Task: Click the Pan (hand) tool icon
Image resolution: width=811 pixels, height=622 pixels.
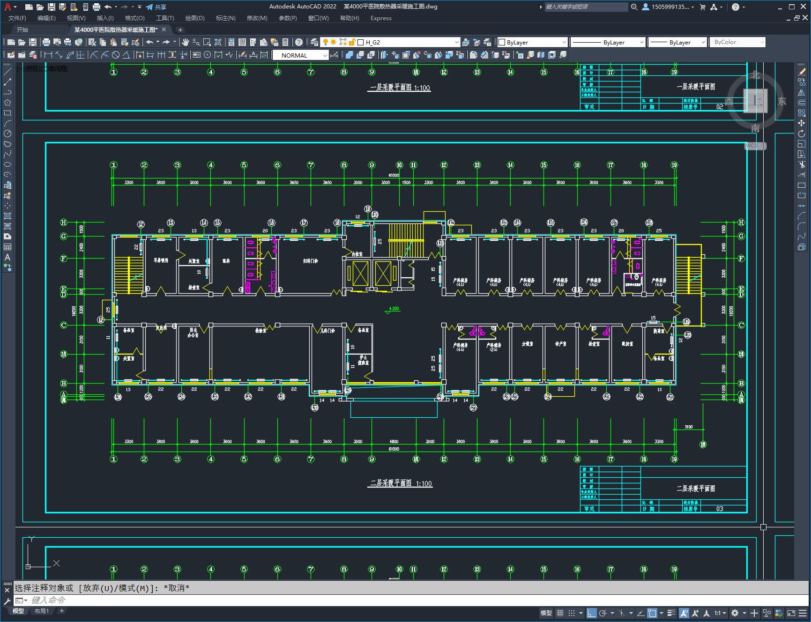Action: tap(186, 42)
